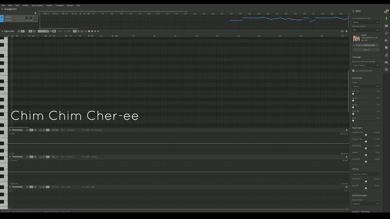Viewport: 390px width, 219px height.
Task: Toggle the Soft vocal mode automation icon
Action: pos(358,91)
